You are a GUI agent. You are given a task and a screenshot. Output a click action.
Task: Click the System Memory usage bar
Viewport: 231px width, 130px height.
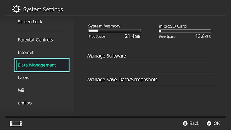pyautogui.click(x=115, y=31)
